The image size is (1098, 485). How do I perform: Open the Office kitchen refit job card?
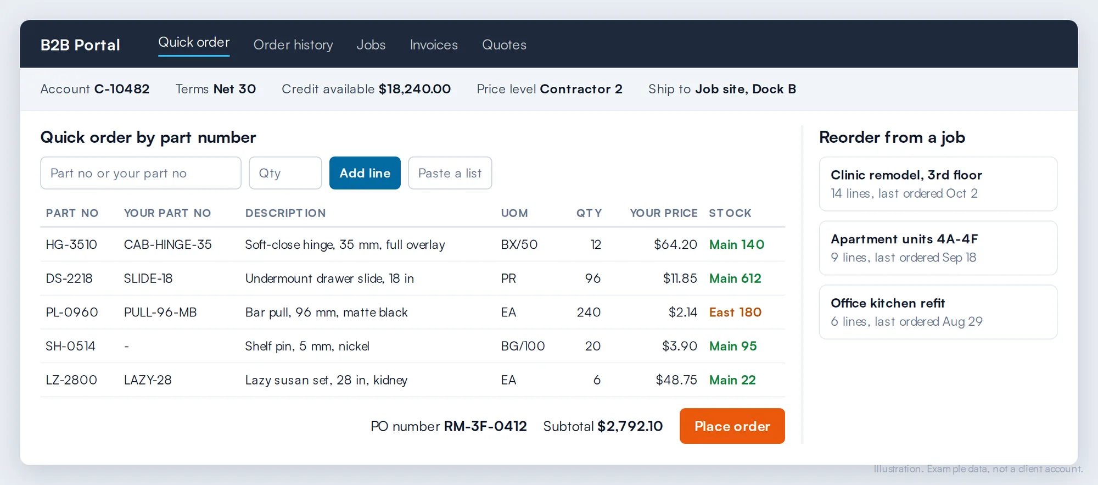(x=938, y=312)
